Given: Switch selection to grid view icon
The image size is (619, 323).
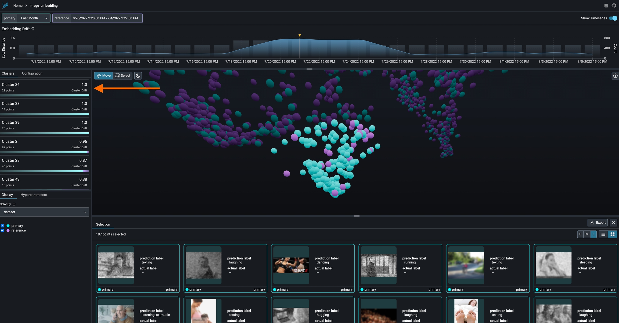Looking at the screenshot, I should 613,234.
